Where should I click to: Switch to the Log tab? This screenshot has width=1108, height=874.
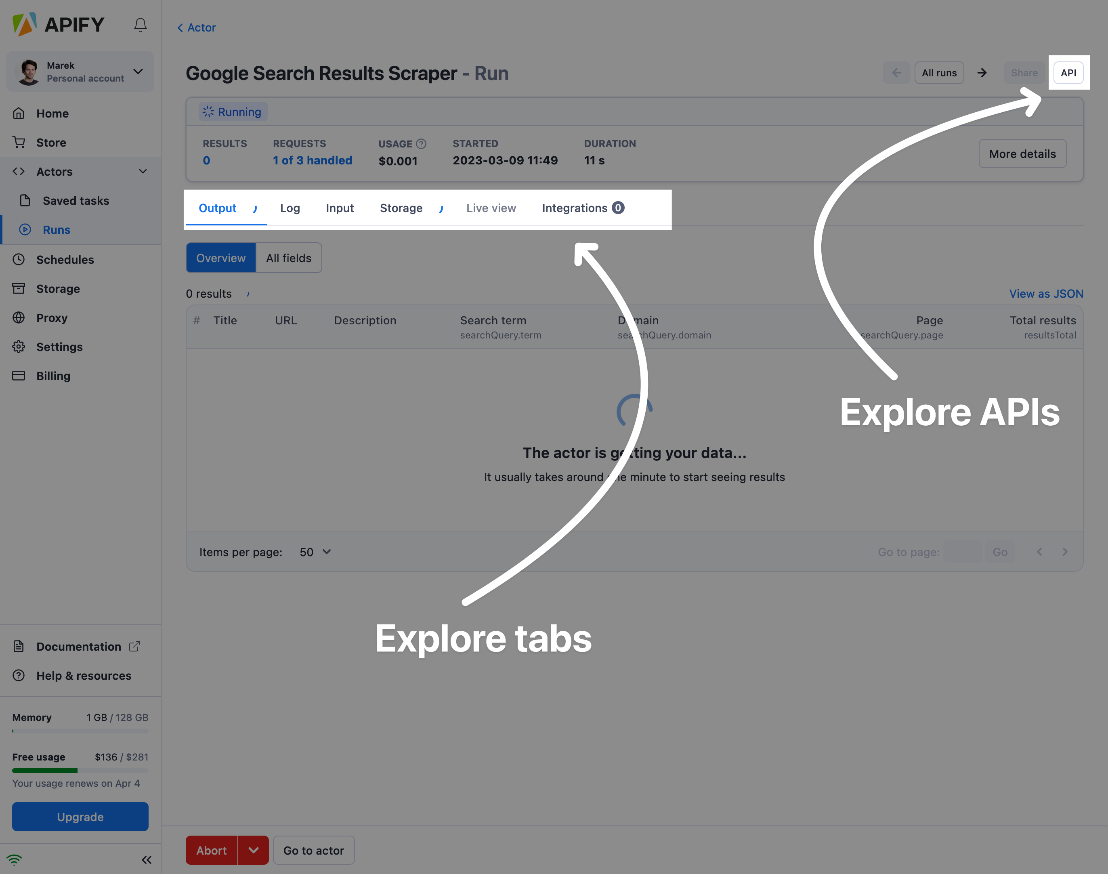tap(290, 208)
